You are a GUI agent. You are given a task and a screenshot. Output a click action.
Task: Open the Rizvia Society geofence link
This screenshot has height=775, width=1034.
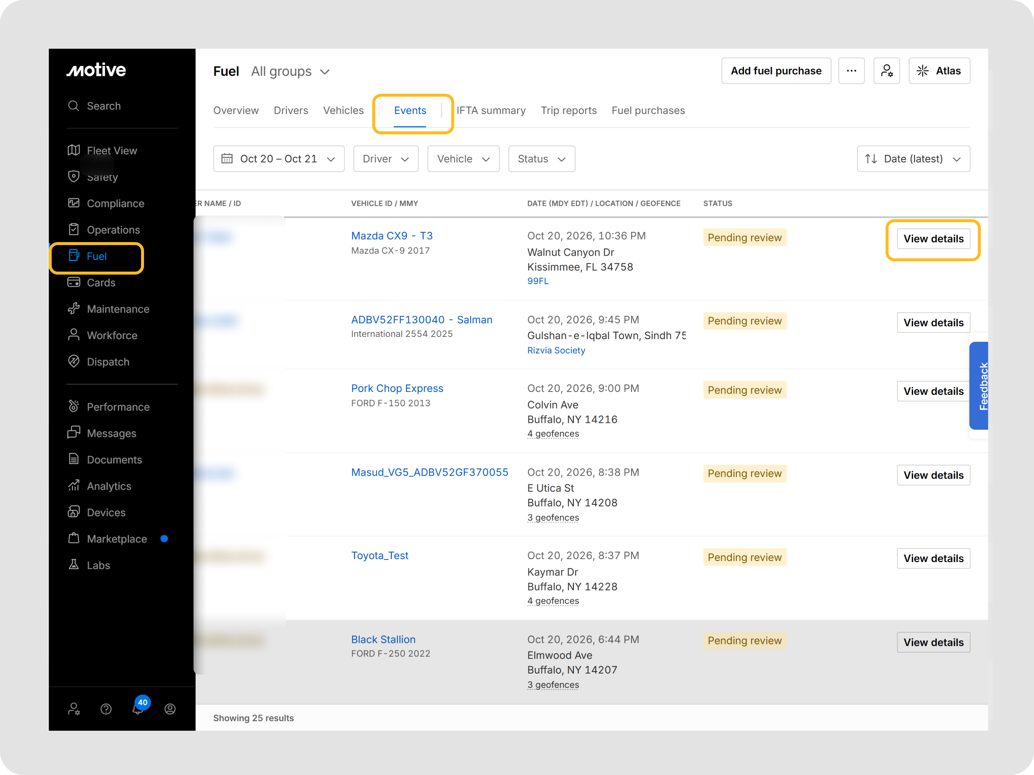556,350
